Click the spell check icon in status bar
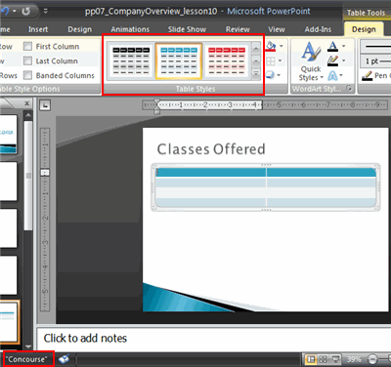Screen dimensions: 391x367 pos(65,359)
